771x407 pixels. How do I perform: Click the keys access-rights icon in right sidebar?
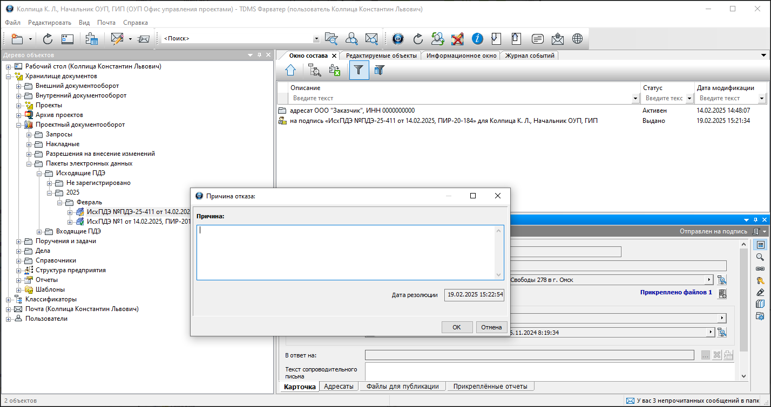pos(760,280)
